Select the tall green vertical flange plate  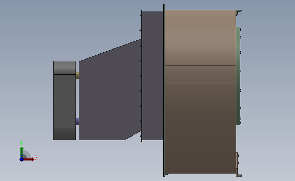point(164,90)
